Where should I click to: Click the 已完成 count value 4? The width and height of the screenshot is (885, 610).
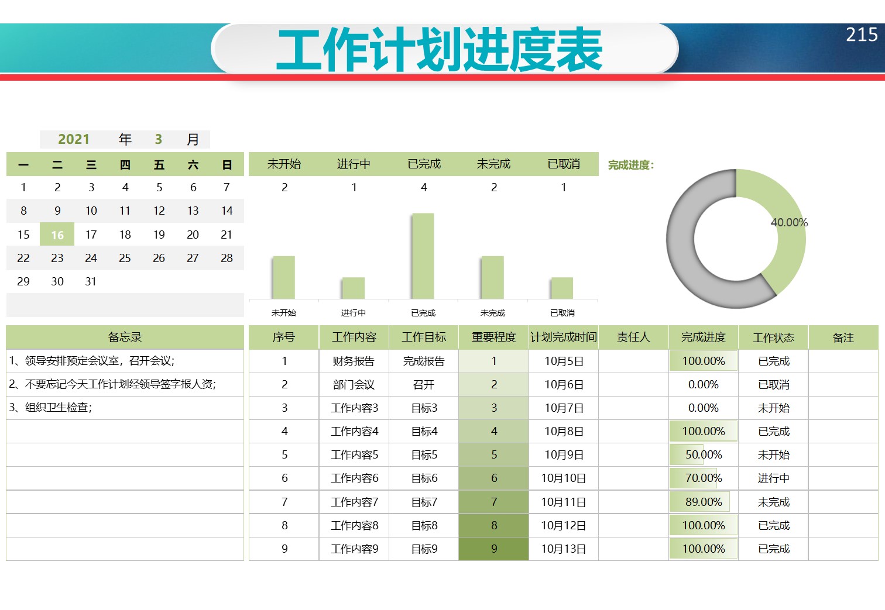[424, 187]
